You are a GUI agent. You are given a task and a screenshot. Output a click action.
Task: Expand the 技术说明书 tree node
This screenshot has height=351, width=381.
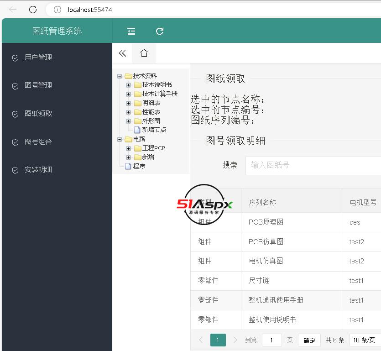[128, 85]
